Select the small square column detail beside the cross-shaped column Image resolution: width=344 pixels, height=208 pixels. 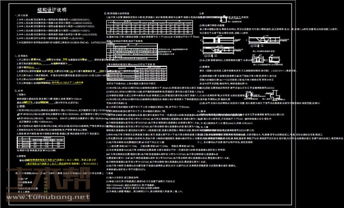click(x=249, y=95)
